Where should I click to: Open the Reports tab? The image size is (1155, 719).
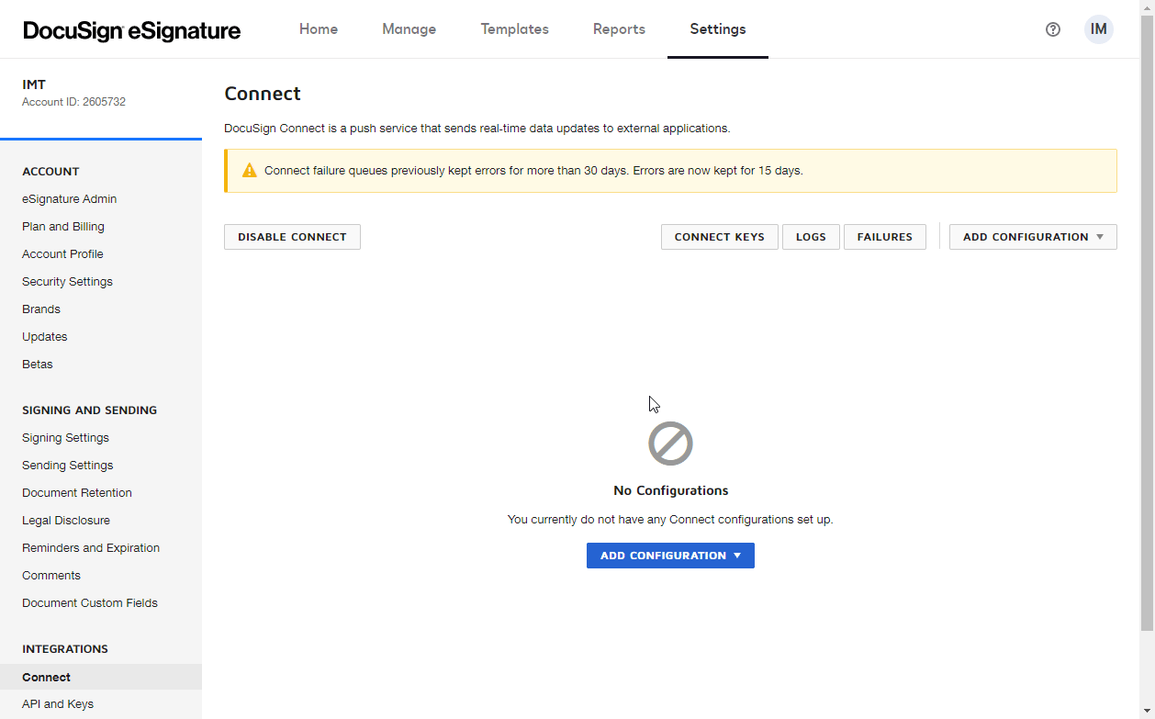tap(619, 29)
